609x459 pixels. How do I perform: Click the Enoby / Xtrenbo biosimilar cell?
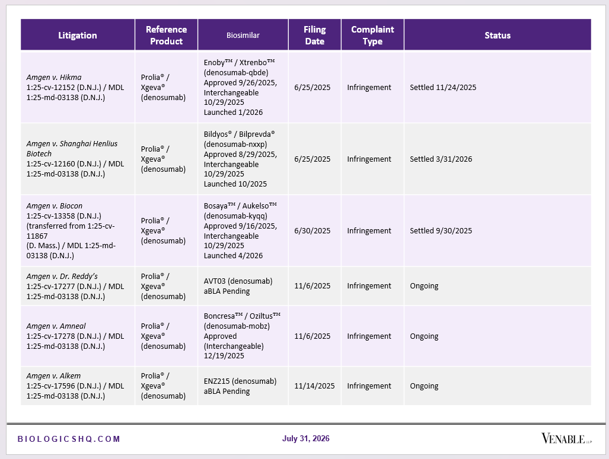243,87
